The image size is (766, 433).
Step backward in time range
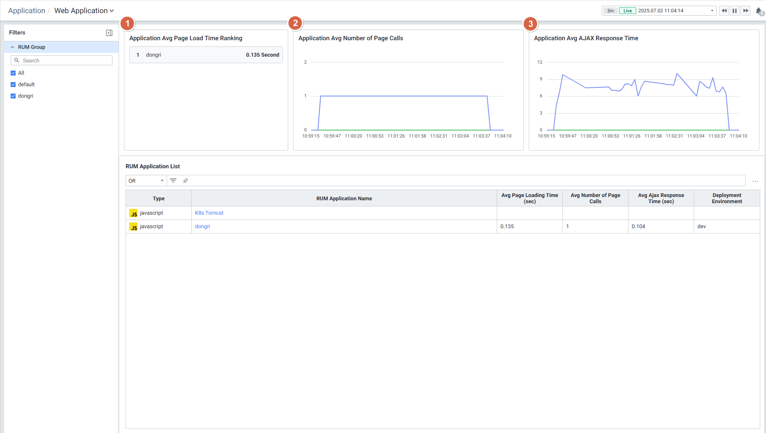[724, 11]
